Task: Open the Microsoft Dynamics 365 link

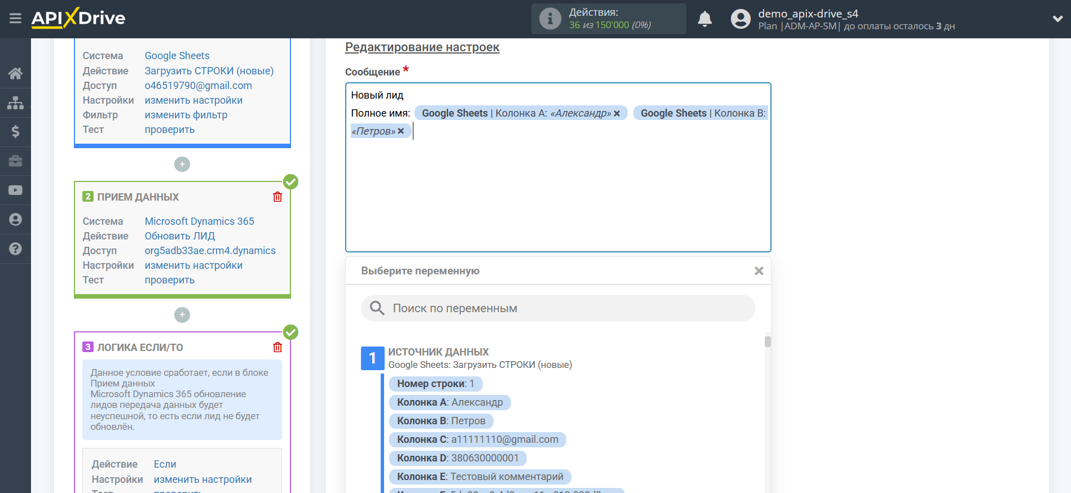Action: coord(200,221)
